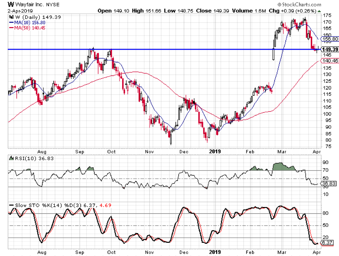The width and height of the screenshot is (339, 256).
Task: Click the 2019 label on price chart axis
Action: click(x=215, y=151)
